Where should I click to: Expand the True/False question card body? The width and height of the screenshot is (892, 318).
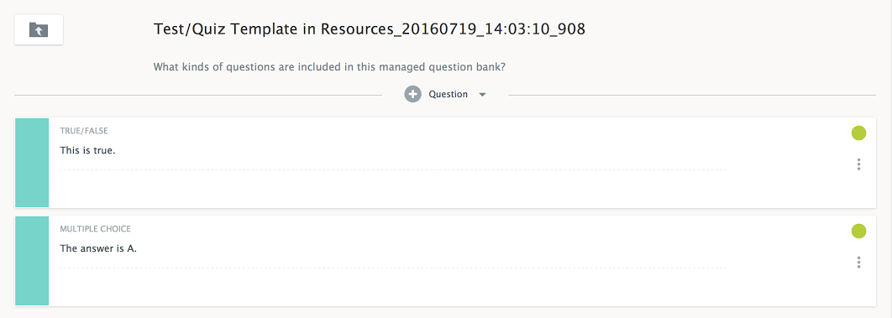(445, 163)
